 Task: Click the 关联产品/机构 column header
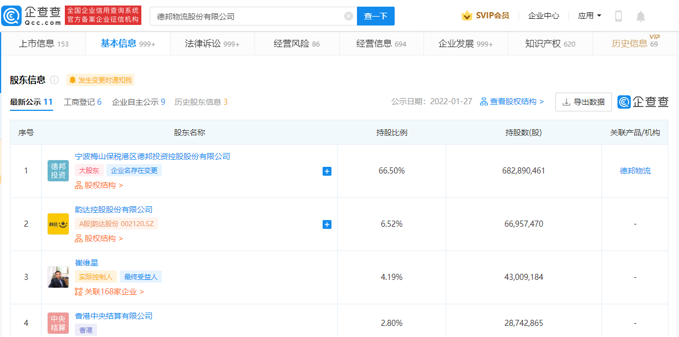635,132
